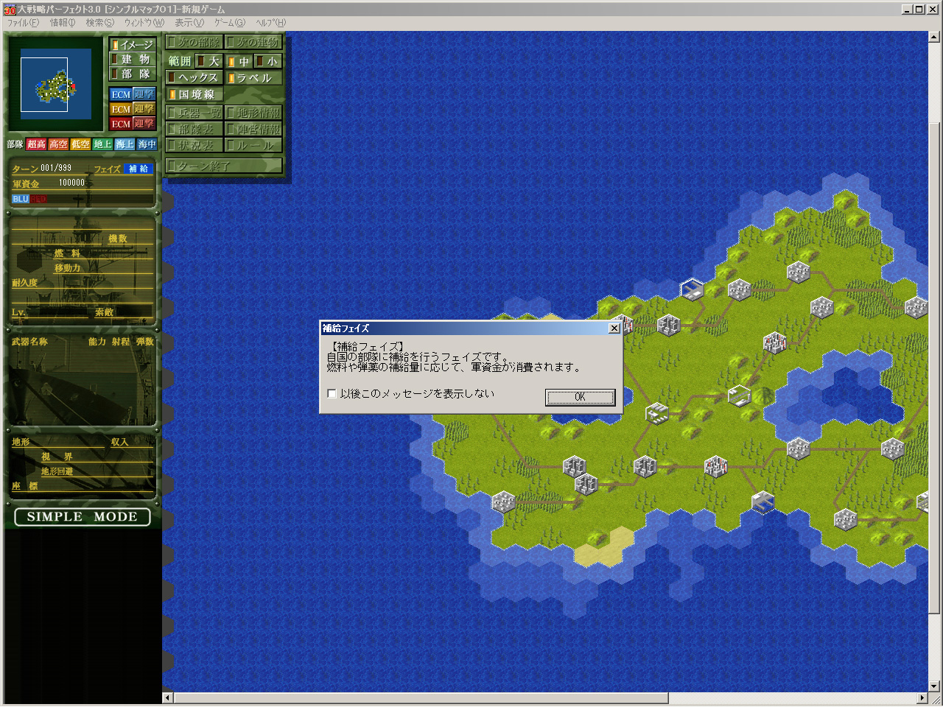943x707 pixels.
Task: Click the 補給 phase indicator
Action: coord(139,169)
